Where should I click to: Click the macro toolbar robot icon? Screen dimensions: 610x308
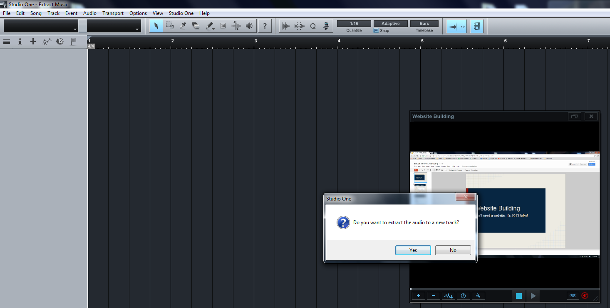(x=326, y=26)
